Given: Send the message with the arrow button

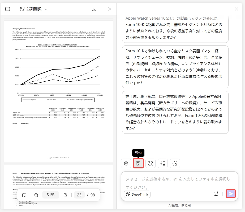Looking at the screenshot, I should pyautogui.click(x=231, y=193).
